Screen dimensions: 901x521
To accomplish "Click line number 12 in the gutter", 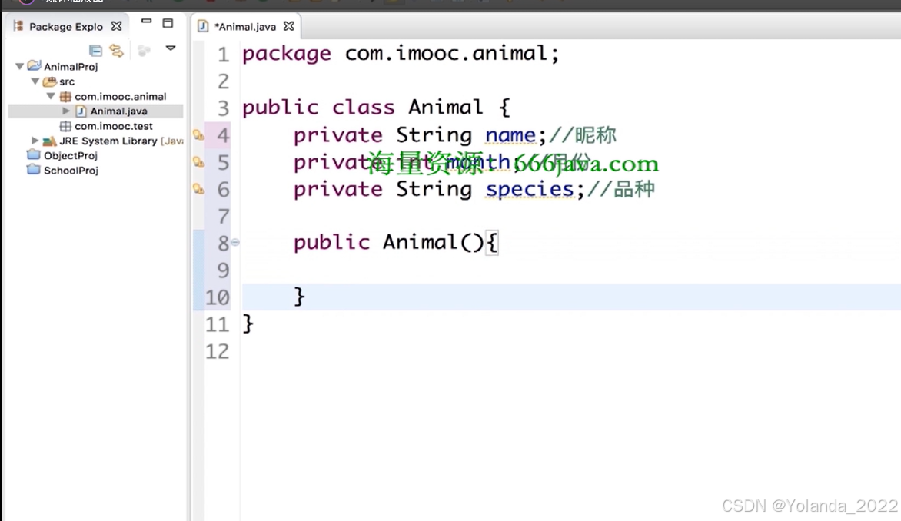I will tap(218, 351).
